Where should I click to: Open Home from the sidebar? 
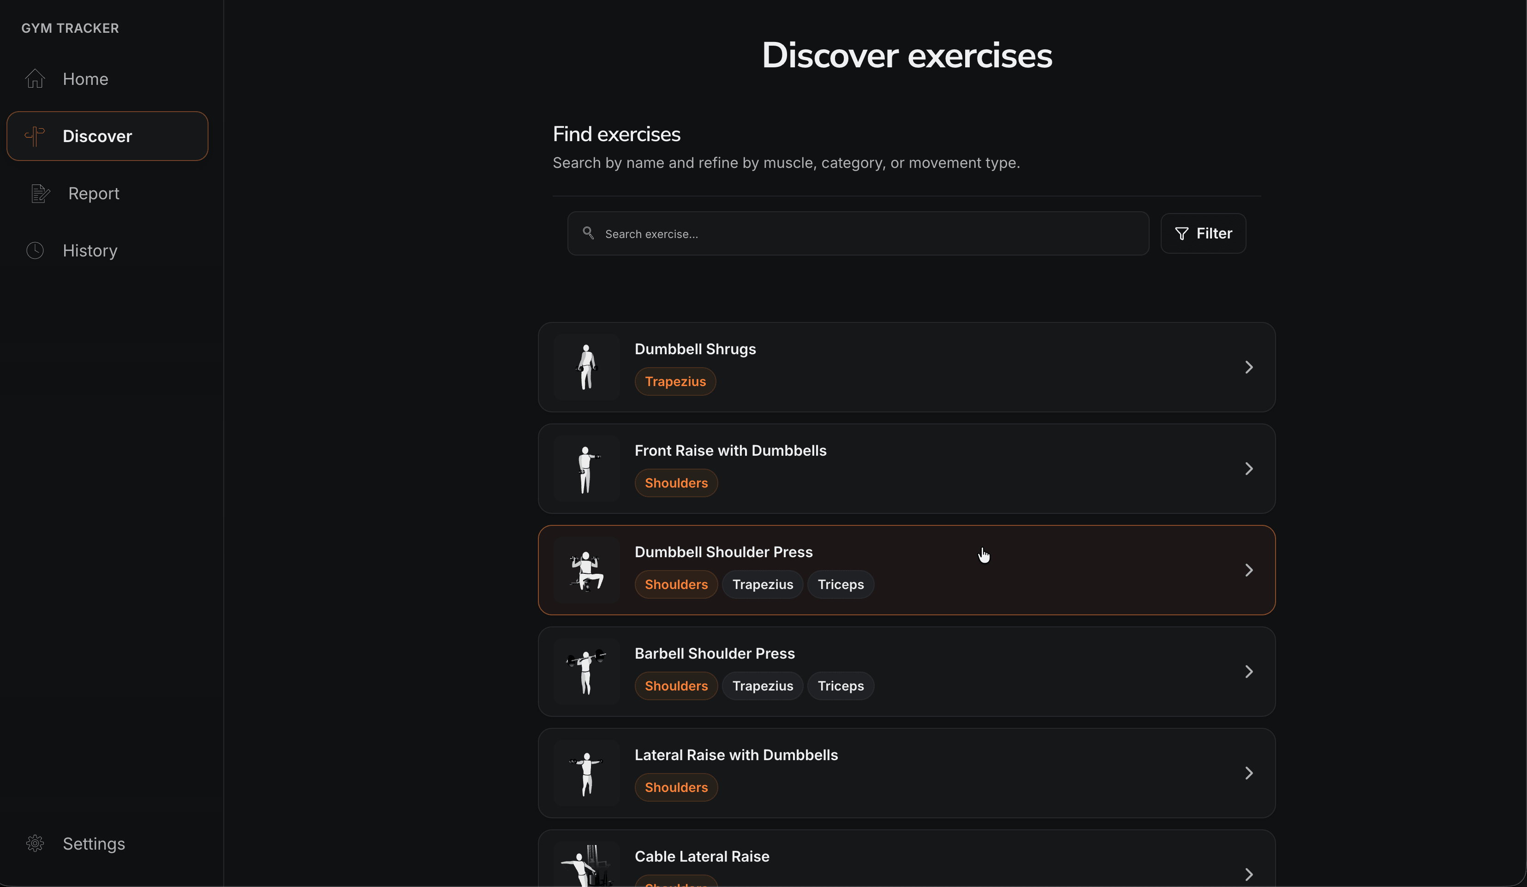click(107, 79)
